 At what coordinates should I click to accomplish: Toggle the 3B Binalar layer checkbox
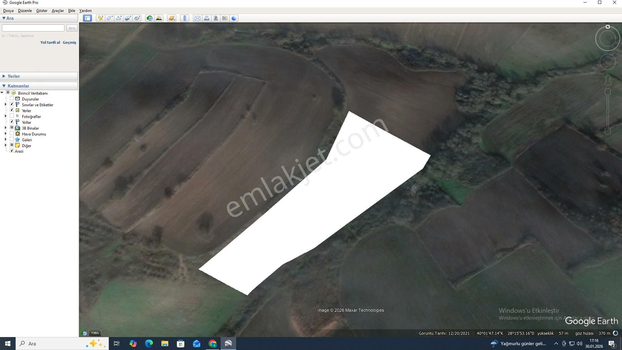(x=12, y=128)
